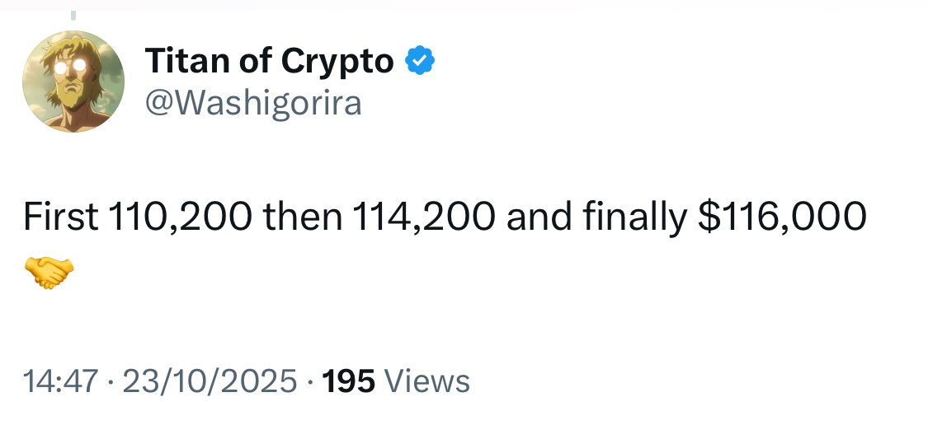The width and height of the screenshot is (928, 425).
Task: Click the word First in the tweet
Action: (61, 217)
